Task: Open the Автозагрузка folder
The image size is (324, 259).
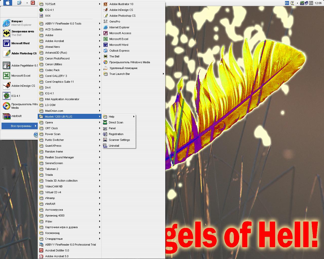Action: [70, 210]
